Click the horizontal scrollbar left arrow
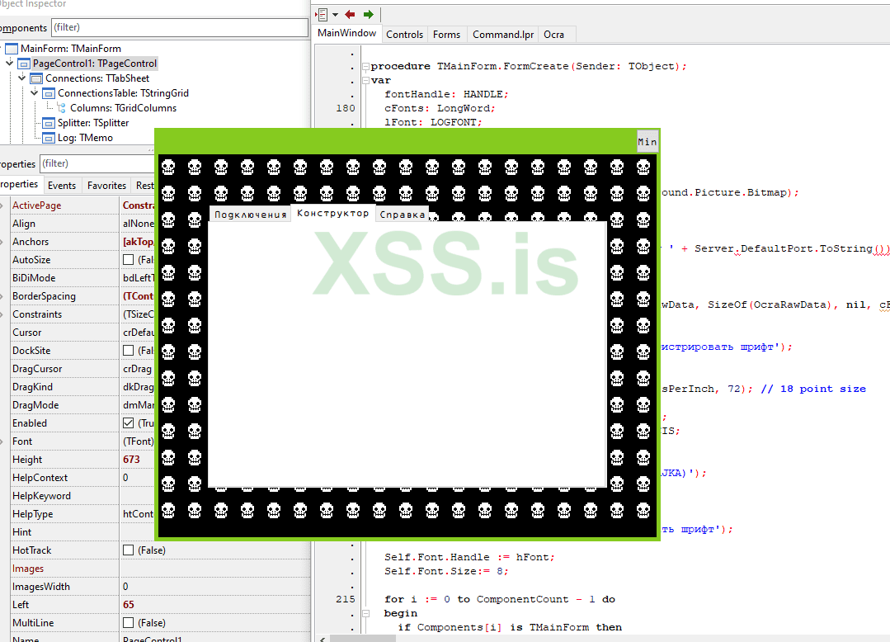This screenshot has height=642, width=890. (x=323, y=638)
